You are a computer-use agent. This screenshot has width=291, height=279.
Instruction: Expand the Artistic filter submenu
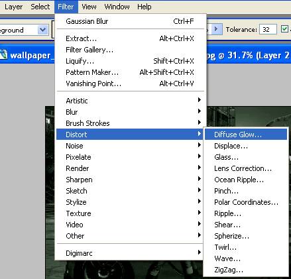(x=130, y=101)
